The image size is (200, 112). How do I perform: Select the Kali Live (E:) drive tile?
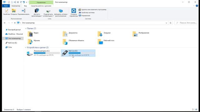[x=78, y=53]
